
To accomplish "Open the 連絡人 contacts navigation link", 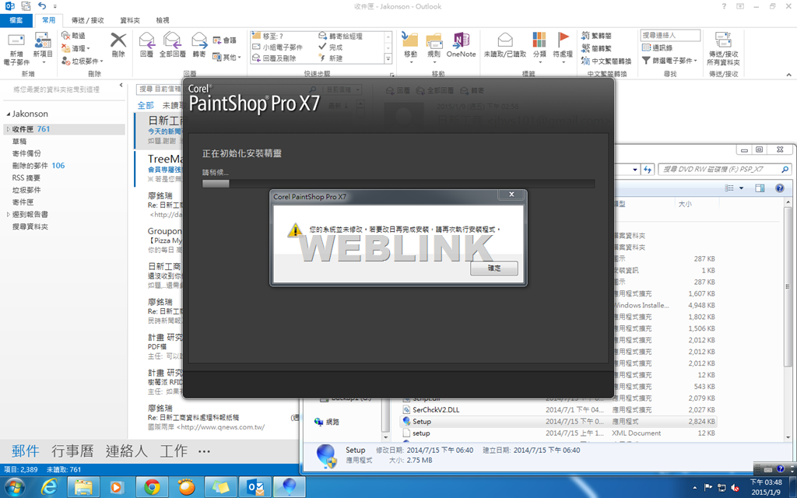I will [x=127, y=451].
